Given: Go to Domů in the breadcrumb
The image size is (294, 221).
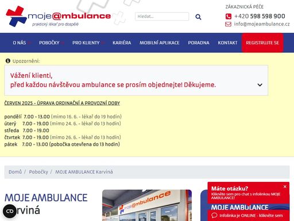Looking at the screenshot, I should (x=15, y=172).
